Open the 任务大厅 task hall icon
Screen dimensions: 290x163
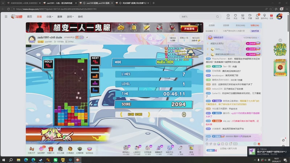click(32, 150)
